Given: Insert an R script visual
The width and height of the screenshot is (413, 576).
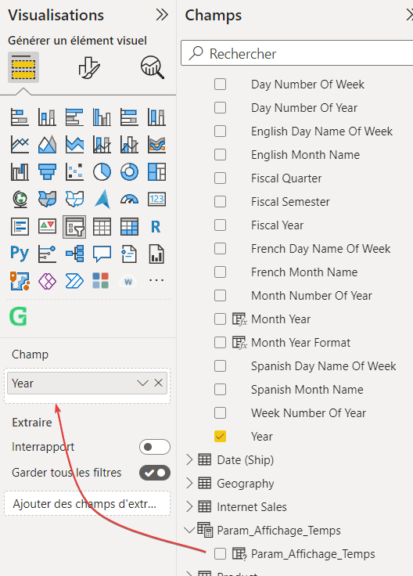Looking at the screenshot, I should 156,227.
